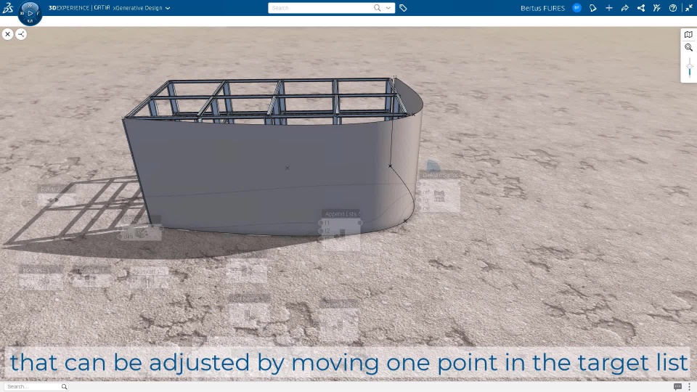Screen dimensions: 697x392
Task: Click the zoom fit magnifier icon
Action: coord(688,48)
